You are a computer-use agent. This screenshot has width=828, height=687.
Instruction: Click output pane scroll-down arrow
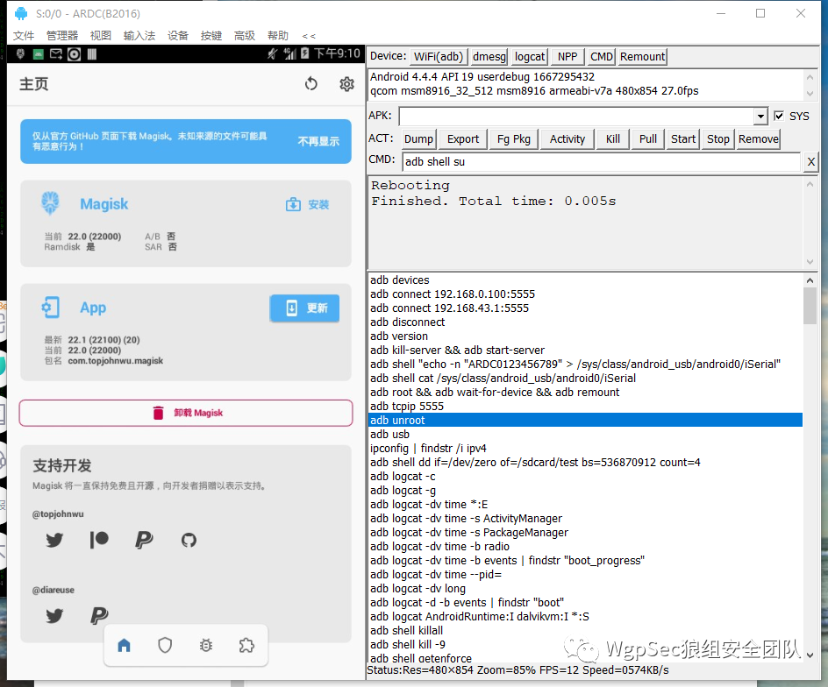(x=810, y=262)
